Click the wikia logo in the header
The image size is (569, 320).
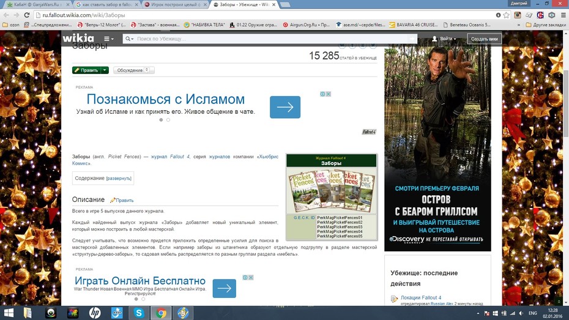(78, 38)
